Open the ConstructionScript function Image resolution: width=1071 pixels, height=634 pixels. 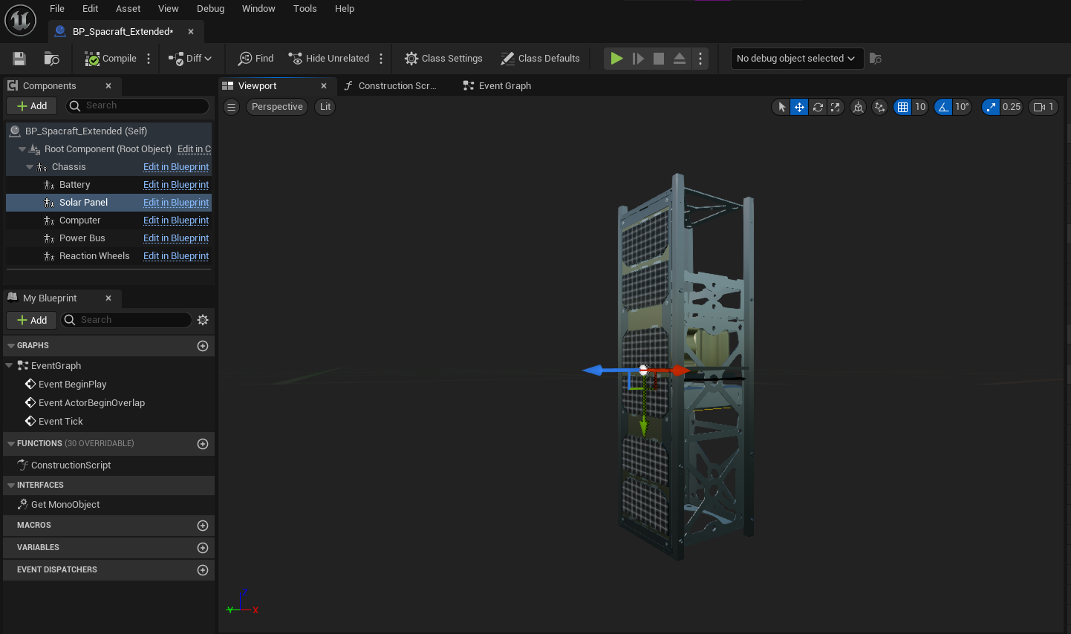click(71, 465)
